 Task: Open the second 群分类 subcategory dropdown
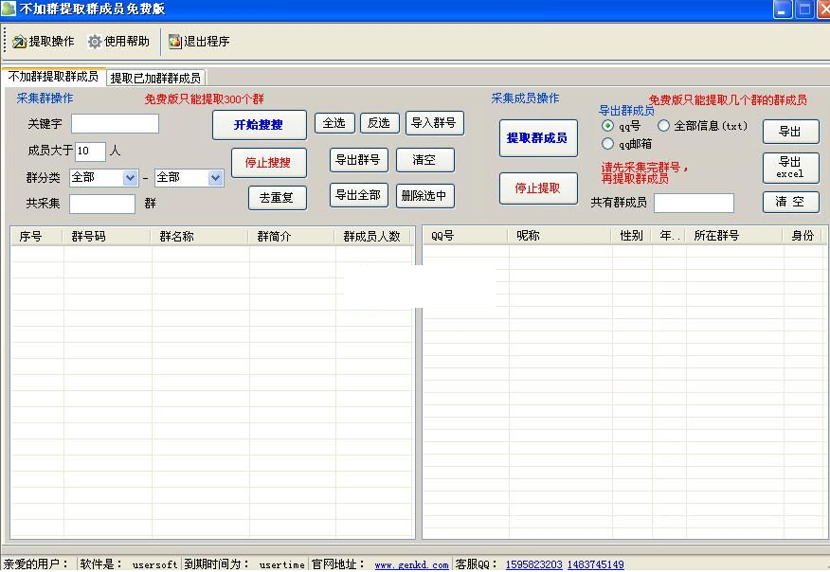click(x=215, y=178)
